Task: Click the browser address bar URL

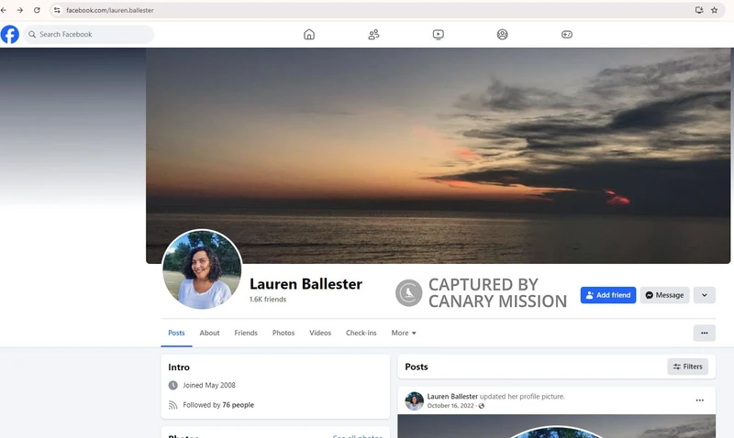Action: coord(110,10)
